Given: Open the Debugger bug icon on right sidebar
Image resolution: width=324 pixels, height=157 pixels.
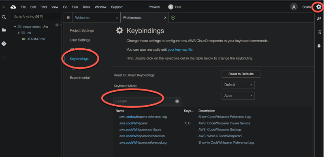Looking at the screenshot, I should coord(319,46).
